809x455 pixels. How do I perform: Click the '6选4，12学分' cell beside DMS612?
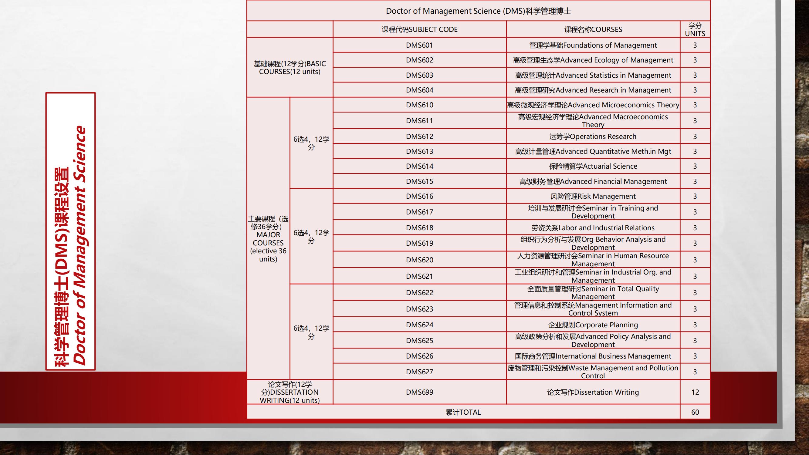(x=311, y=143)
